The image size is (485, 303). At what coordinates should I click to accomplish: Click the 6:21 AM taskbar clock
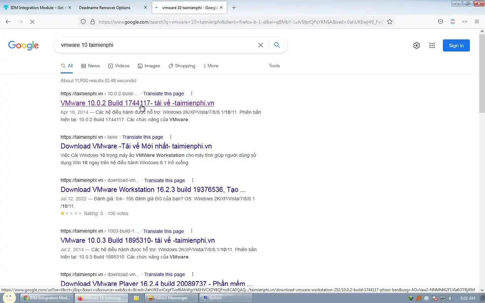(468, 298)
